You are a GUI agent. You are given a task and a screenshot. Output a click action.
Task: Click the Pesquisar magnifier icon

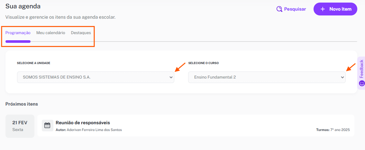279,9
